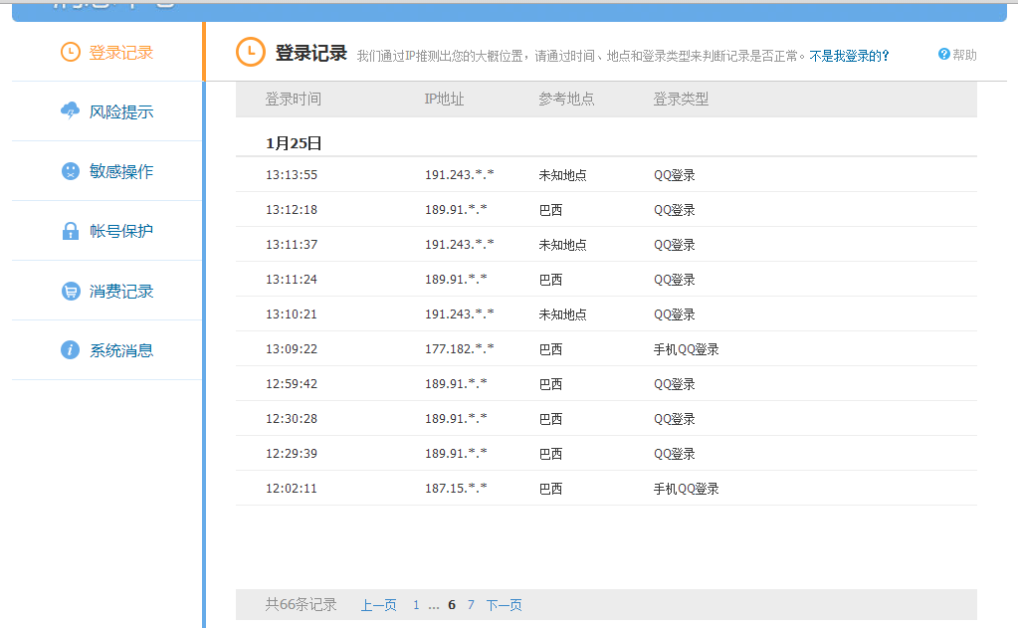Click the cloud lightning icon for 风险提示
Viewport: 1018px width, 628px height.
point(70,111)
